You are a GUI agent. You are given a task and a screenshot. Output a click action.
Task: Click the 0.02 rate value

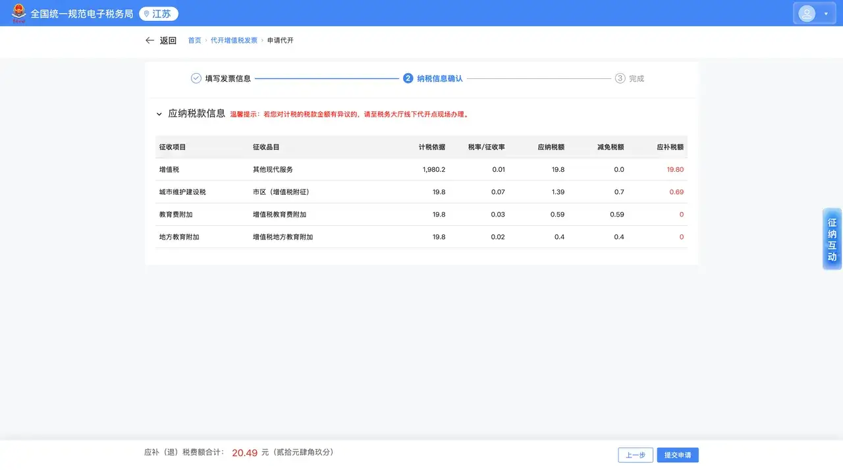(x=499, y=237)
